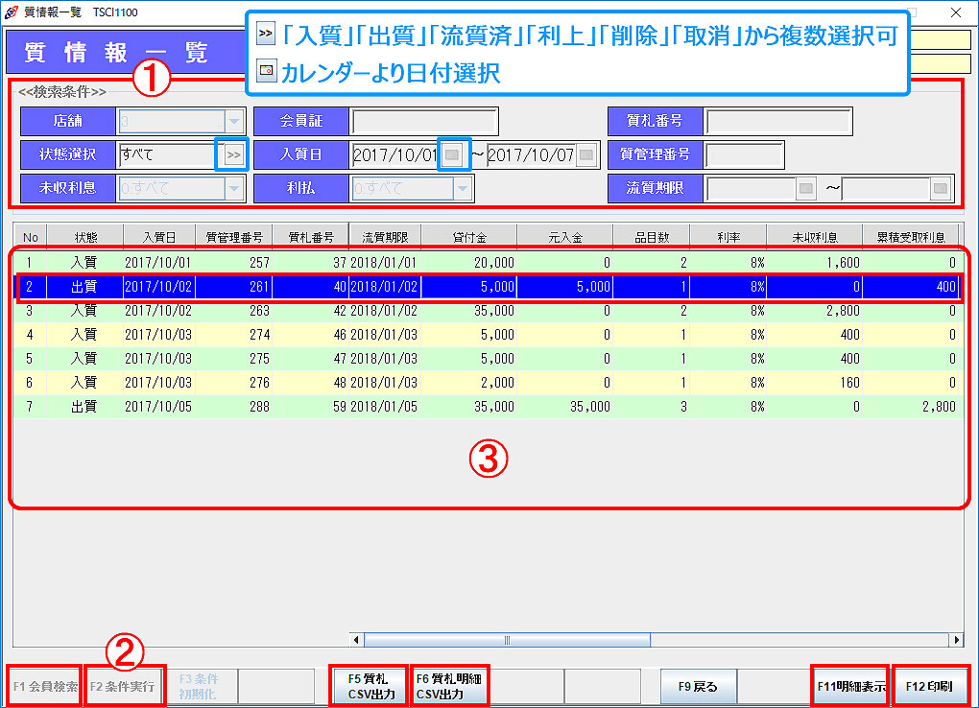Viewport: 979px width, 708px height.
Task: Click the 質管理番号 input field
Action: (744, 154)
